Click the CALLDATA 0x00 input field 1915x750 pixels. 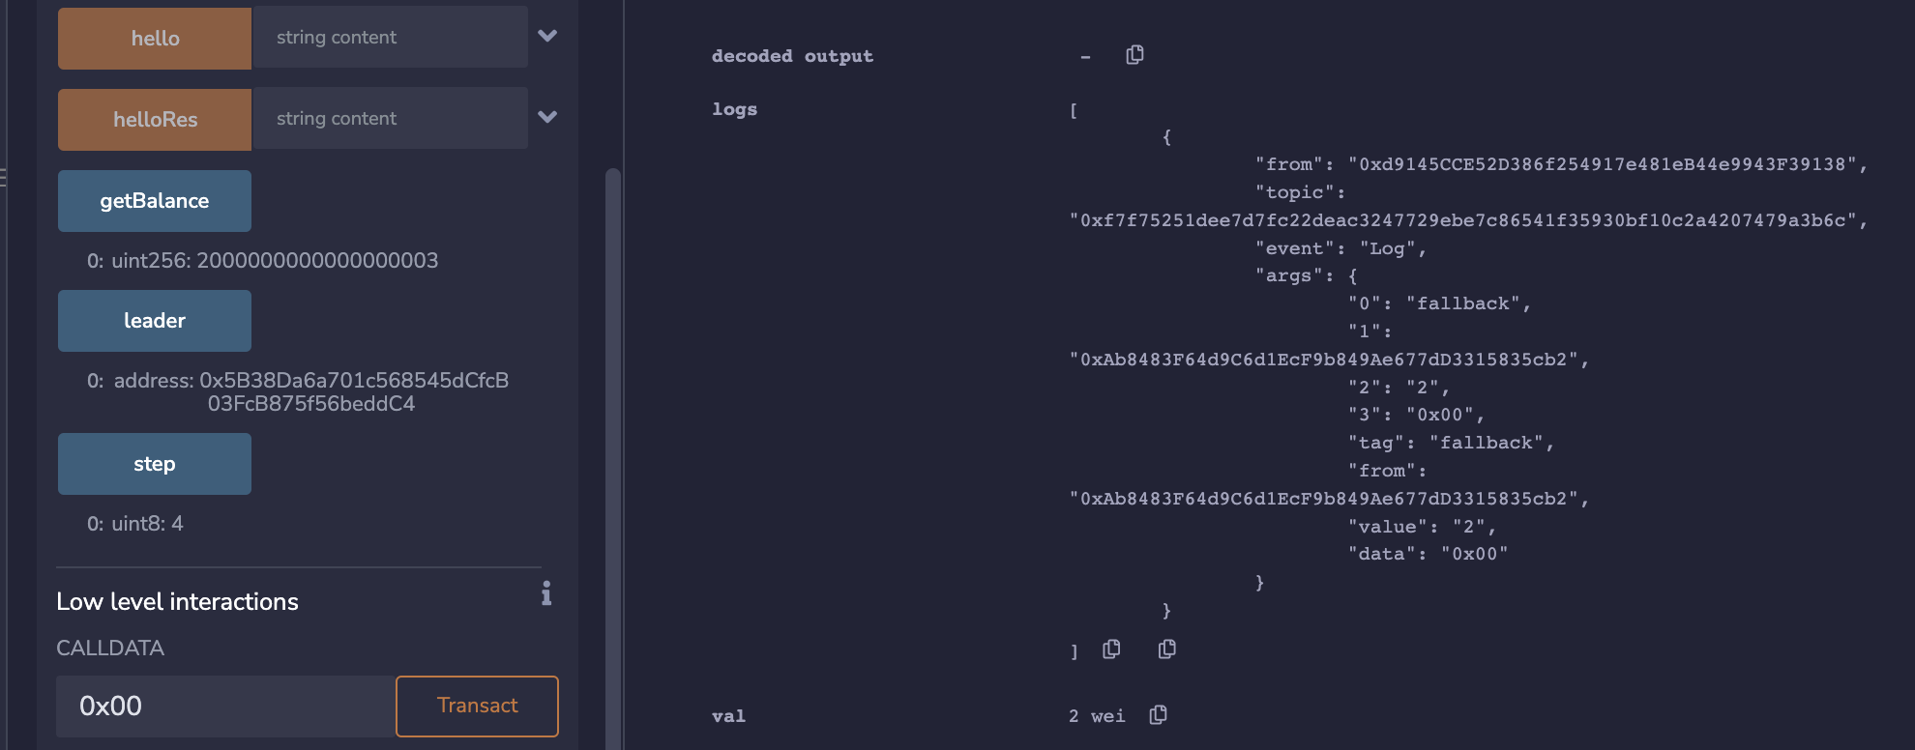[225, 706]
